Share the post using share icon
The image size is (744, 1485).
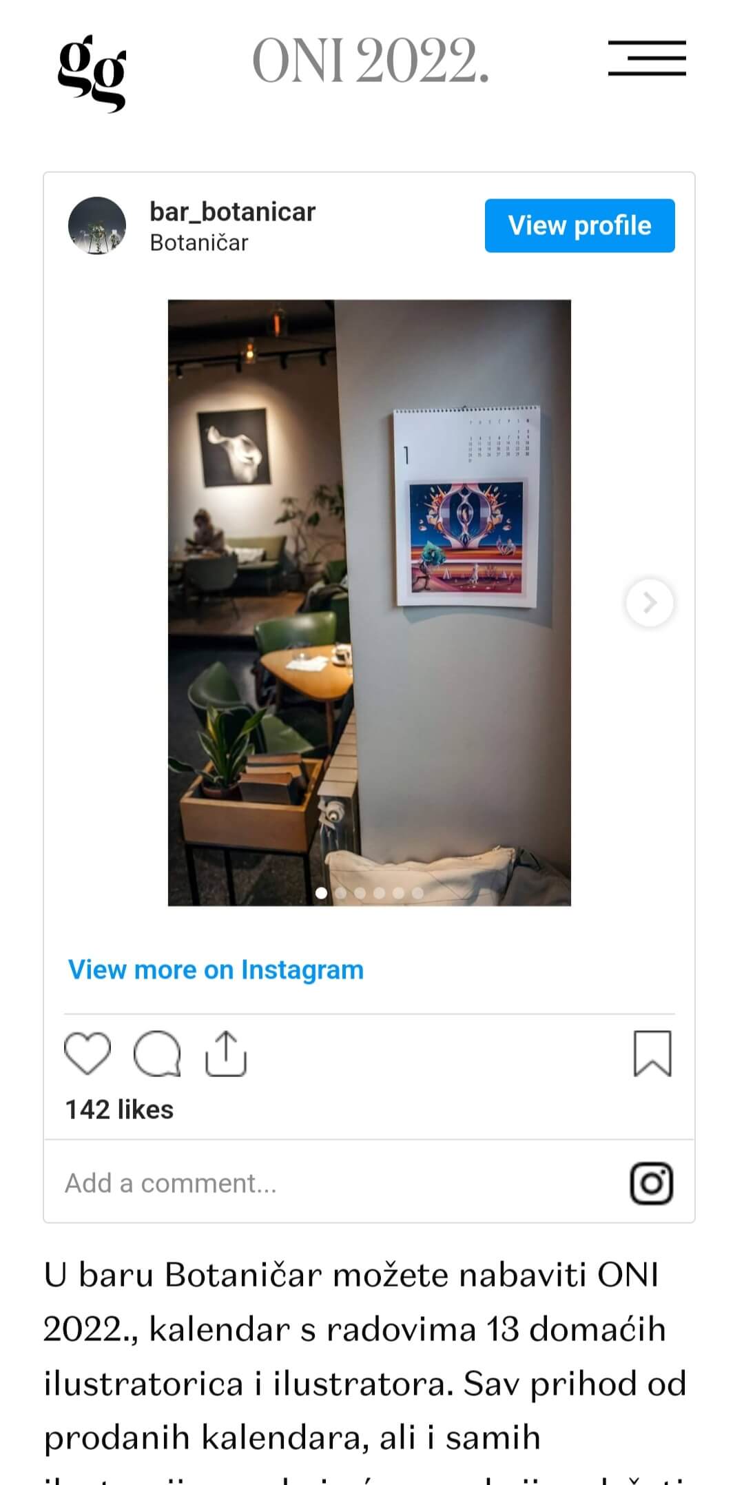(x=226, y=1053)
